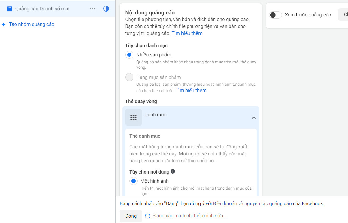Open the three-dot menu for Quảng cáo Doanh số mới
Viewport: 348px width, 223px height.
pyautogui.click(x=92, y=9)
